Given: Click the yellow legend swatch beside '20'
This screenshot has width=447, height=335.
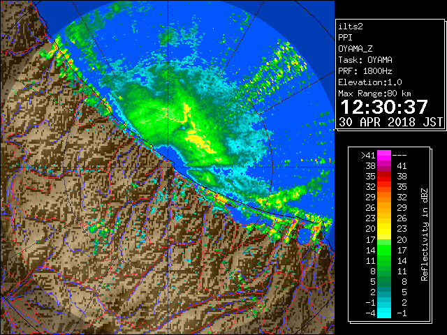Looking at the screenshot, I should [x=384, y=229].
